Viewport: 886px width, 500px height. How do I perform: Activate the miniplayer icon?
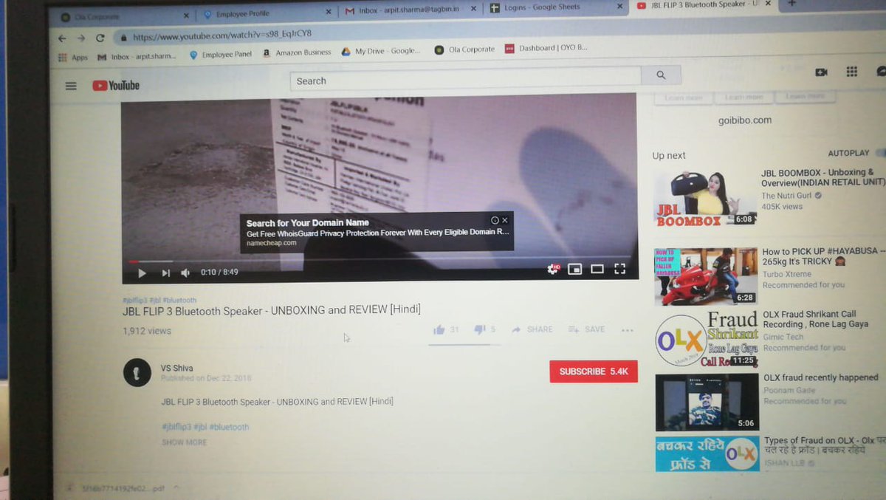[574, 270]
